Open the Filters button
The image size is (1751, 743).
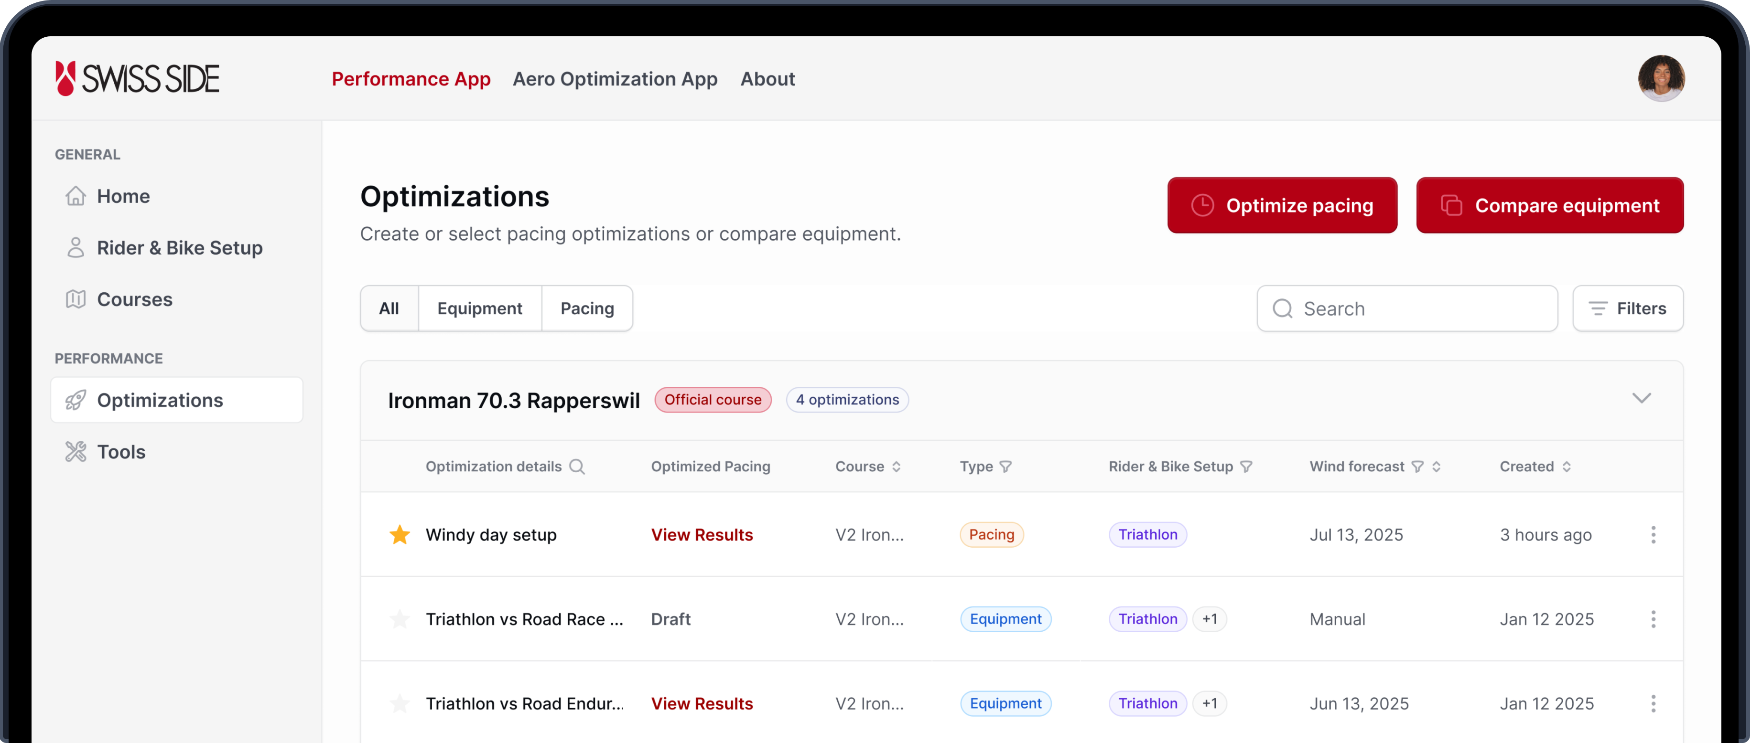1628,308
